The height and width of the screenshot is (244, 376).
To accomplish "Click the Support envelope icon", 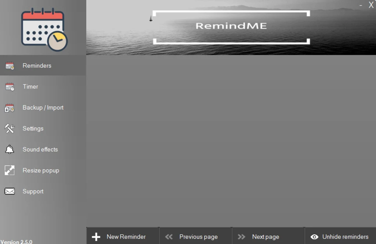I will [10, 191].
